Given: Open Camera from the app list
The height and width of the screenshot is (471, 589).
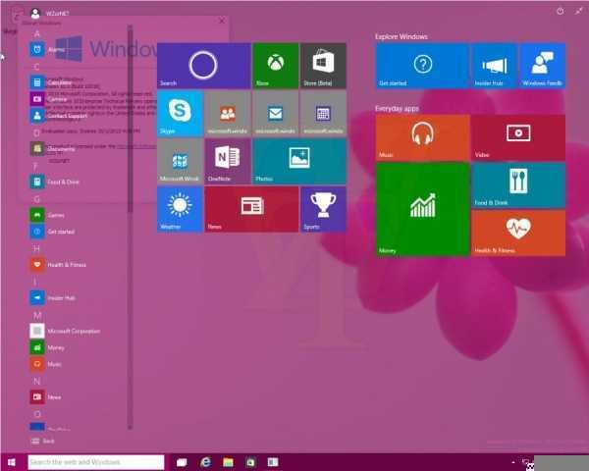Looking at the screenshot, I should [x=48, y=99].
